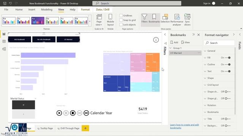Switch to Mobile layout
Viewport: 243px width, 136px height.
pos(110,20)
